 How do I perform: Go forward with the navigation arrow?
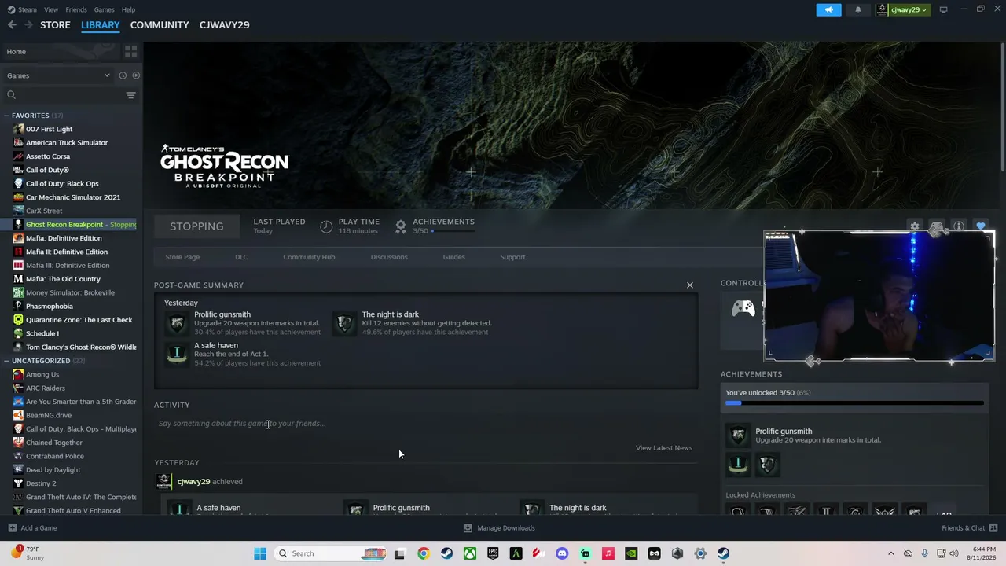pyautogui.click(x=28, y=25)
